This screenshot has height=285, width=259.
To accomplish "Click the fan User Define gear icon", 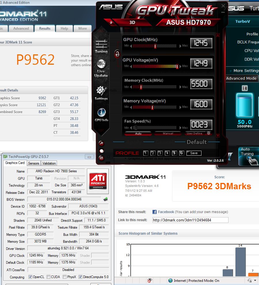I will 209,133.
